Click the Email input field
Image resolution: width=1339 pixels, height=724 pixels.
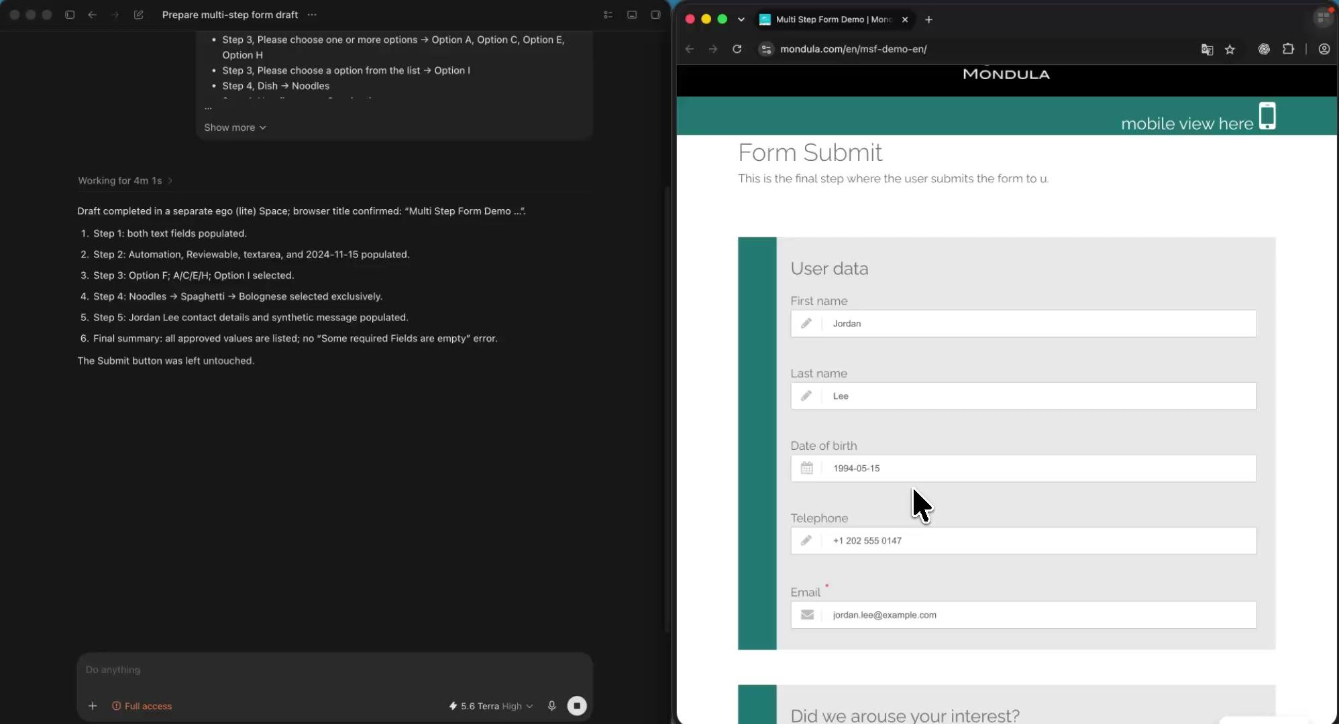(1023, 615)
